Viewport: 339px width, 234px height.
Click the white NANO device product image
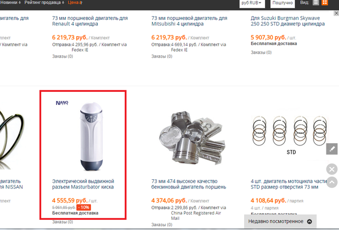pos(91,136)
